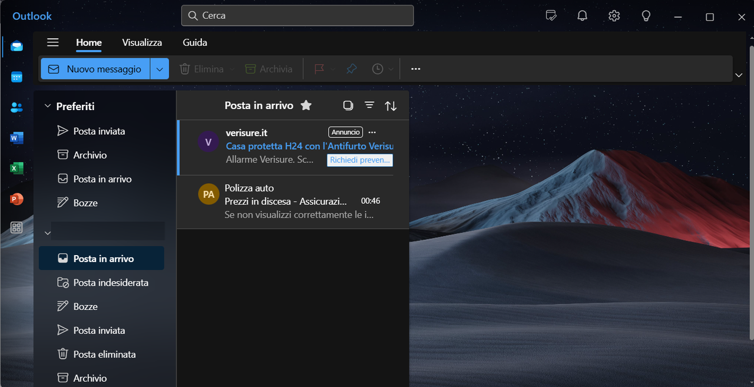Click the snooze clock icon
The image size is (754, 387).
coord(378,69)
